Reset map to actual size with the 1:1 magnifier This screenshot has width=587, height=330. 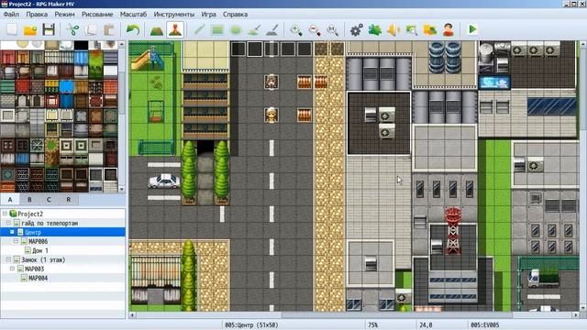click(333, 29)
